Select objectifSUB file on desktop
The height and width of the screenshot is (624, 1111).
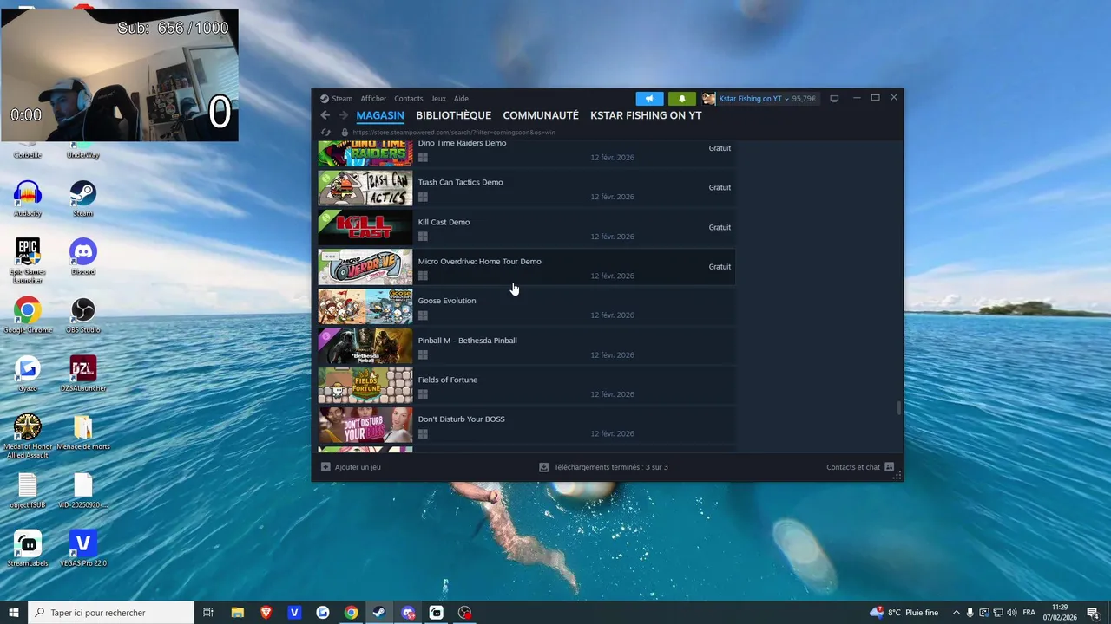pyautogui.click(x=28, y=491)
